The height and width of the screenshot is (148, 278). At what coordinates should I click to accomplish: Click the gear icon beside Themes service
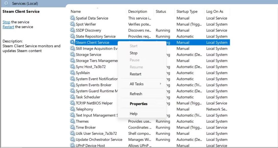tap(72, 121)
